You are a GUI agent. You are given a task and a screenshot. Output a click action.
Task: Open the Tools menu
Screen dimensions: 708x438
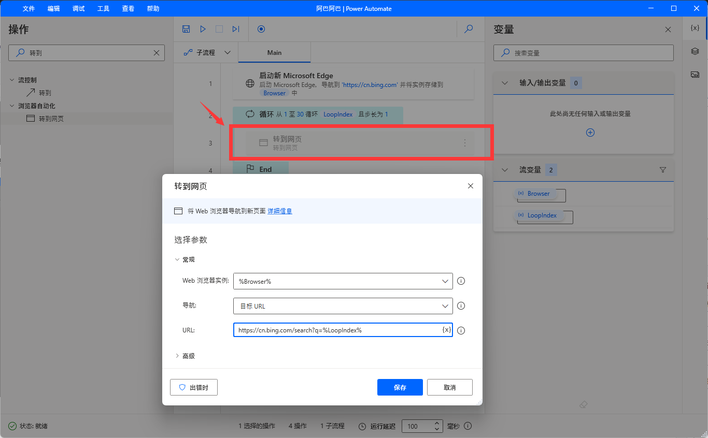coord(103,9)
